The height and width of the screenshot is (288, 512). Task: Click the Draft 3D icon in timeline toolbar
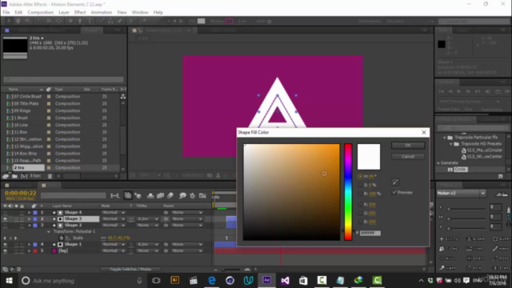pos(138,195)
